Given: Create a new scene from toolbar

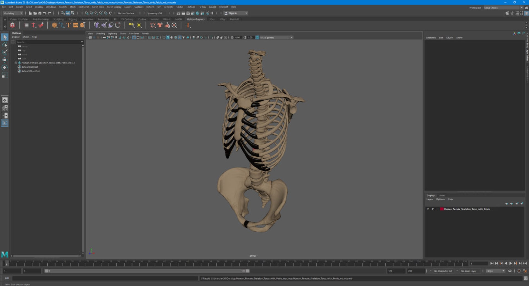Looking at the screenshot, I should coord(30,13).
